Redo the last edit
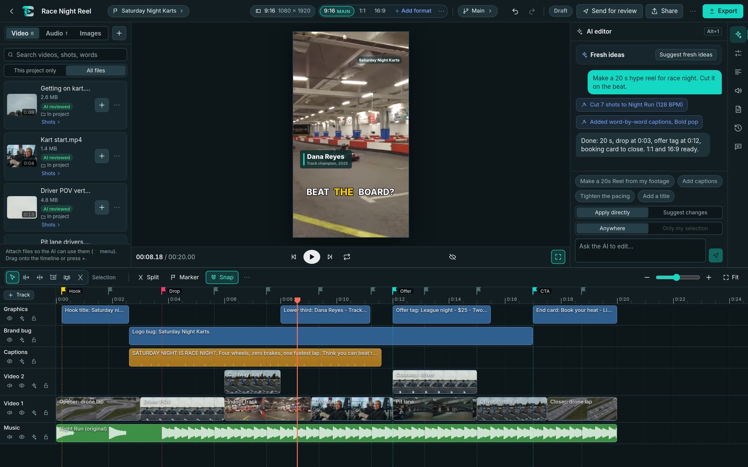Viewport: 748px width, 467px height. click(x=532, y=11)
